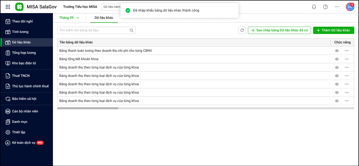Open more options for Bảng tổng kết khoán khoa
Viewport: 359px width, 166px height.
click(x=347, y=59)
